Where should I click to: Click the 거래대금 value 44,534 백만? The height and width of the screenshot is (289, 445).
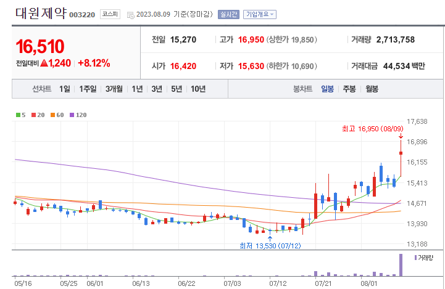[x=404, y=66]
